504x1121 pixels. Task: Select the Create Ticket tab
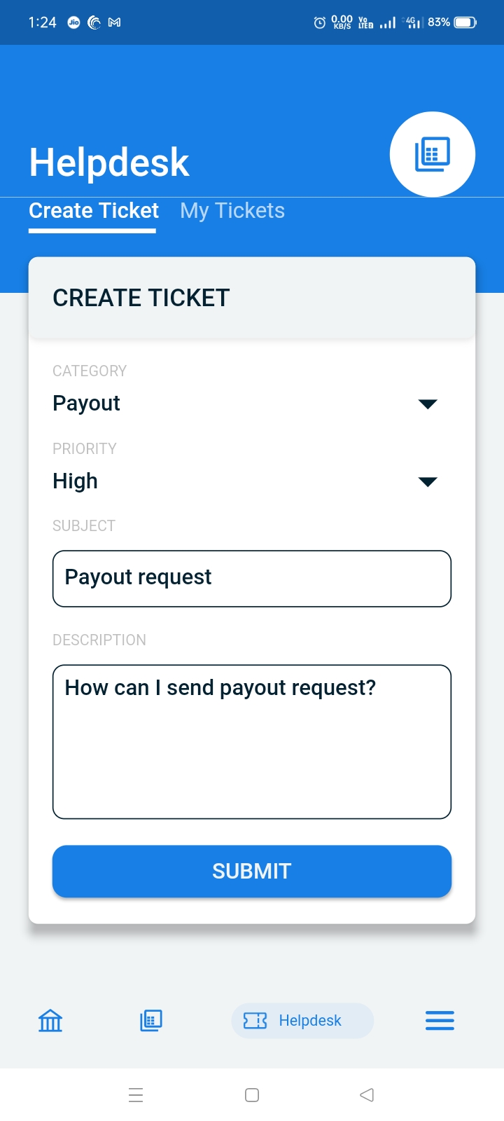pos(94,211)
